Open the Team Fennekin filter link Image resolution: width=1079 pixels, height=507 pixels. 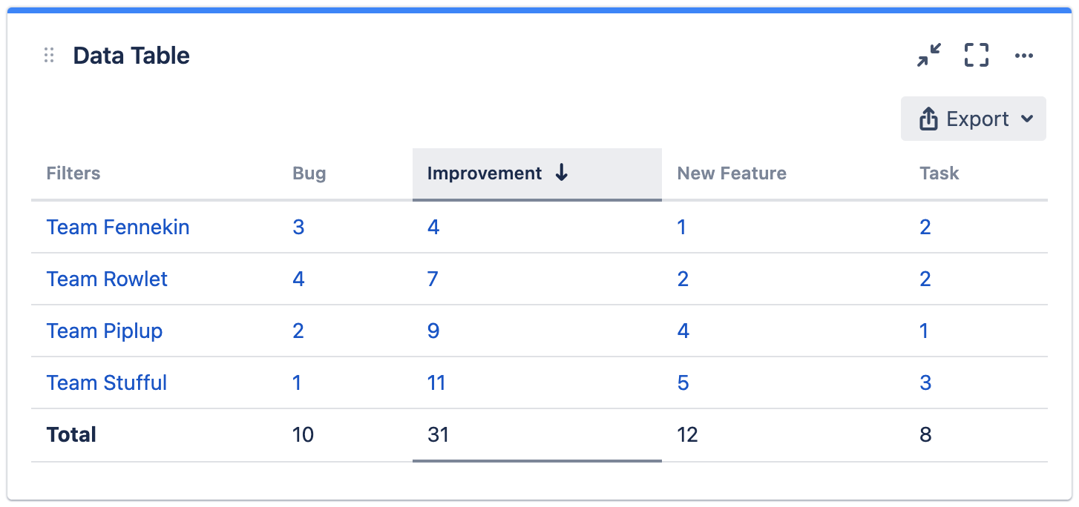coord(118,227)
